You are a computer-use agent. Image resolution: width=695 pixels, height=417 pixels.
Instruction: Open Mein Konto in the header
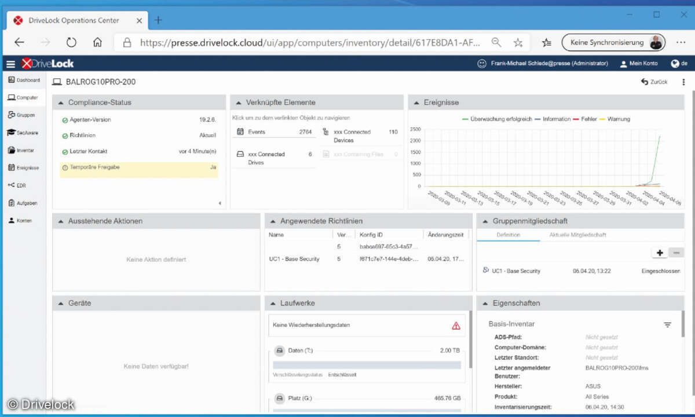639,64
